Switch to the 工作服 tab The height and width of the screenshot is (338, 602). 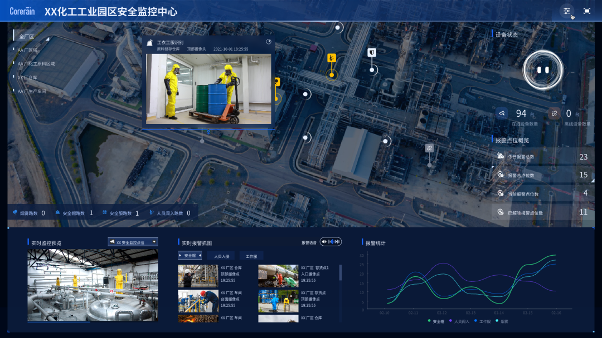251,256
